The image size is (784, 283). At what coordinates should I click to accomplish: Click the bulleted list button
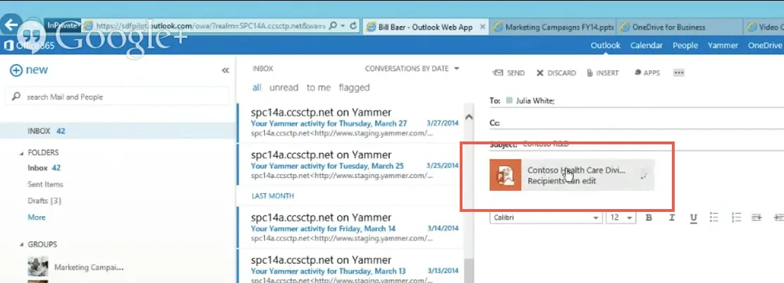click(714, 217)
